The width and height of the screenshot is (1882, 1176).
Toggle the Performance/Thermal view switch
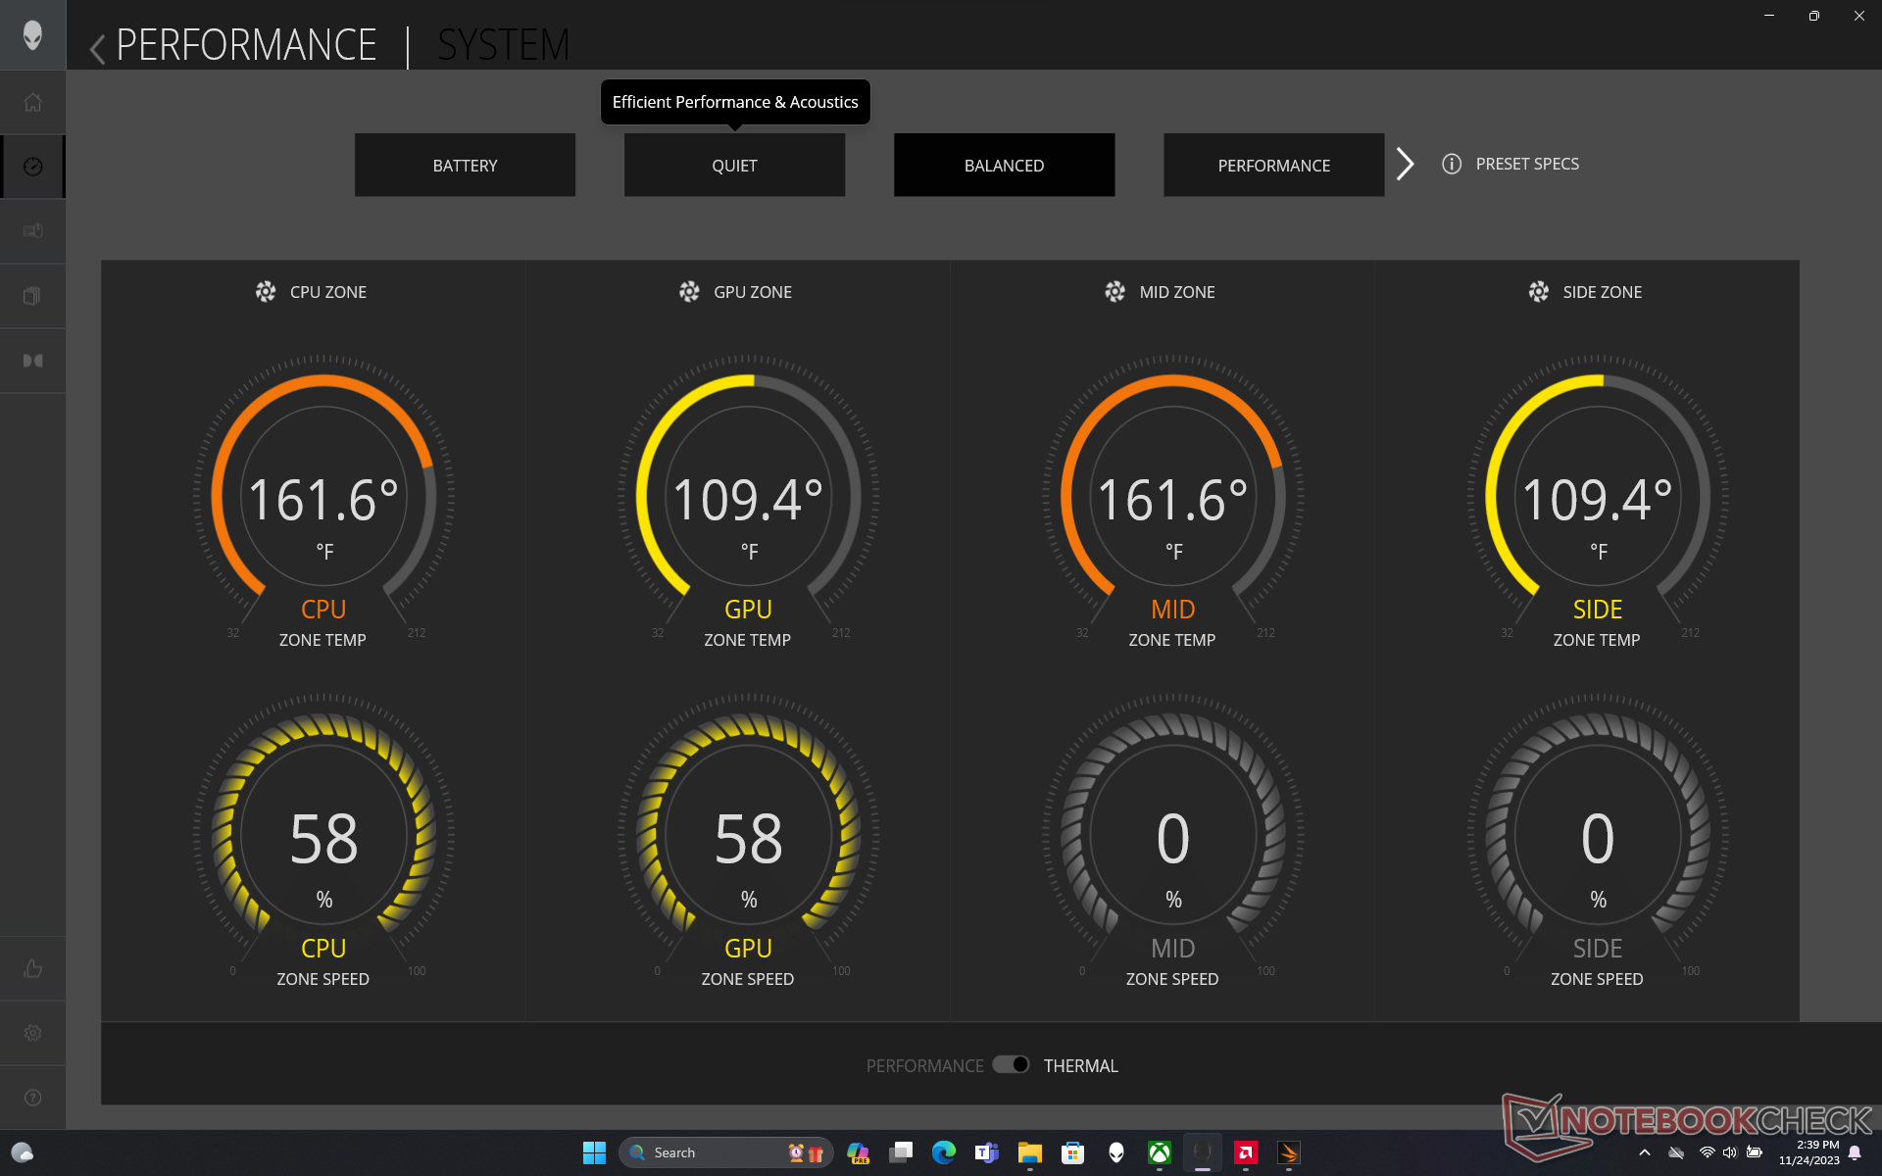point(1011,1064)
